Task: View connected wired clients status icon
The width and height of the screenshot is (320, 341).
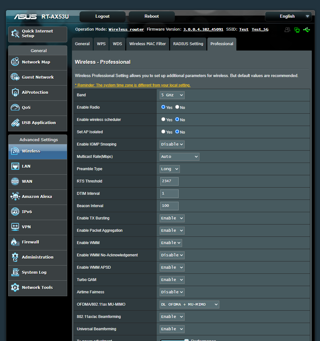Action: (x=297, y=29)
